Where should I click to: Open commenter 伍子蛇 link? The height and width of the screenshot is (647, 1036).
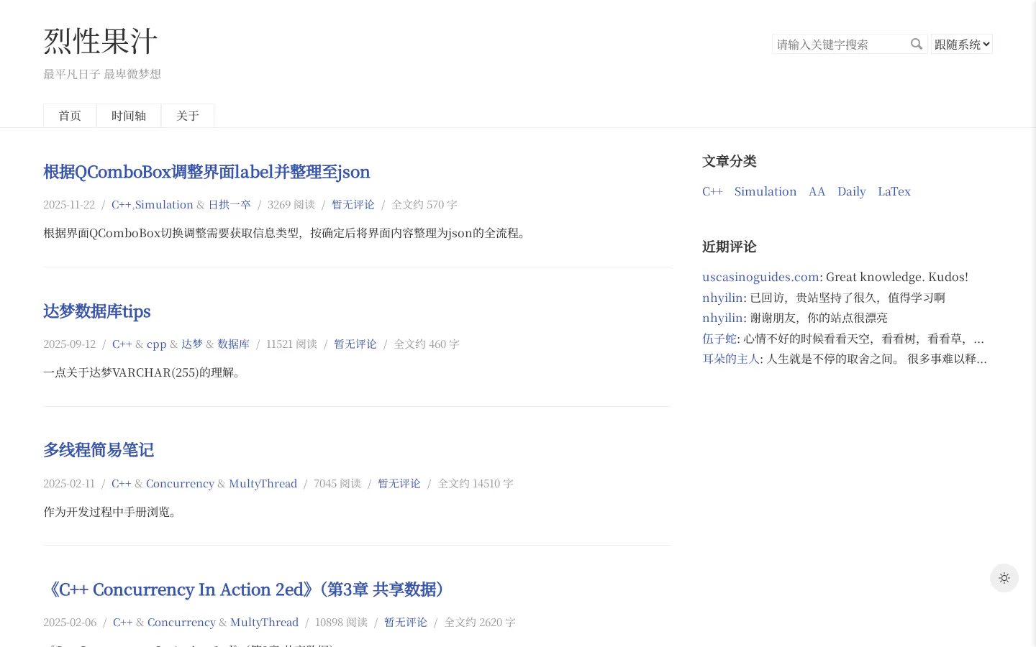pyautogui.click(x=719, y=339)
